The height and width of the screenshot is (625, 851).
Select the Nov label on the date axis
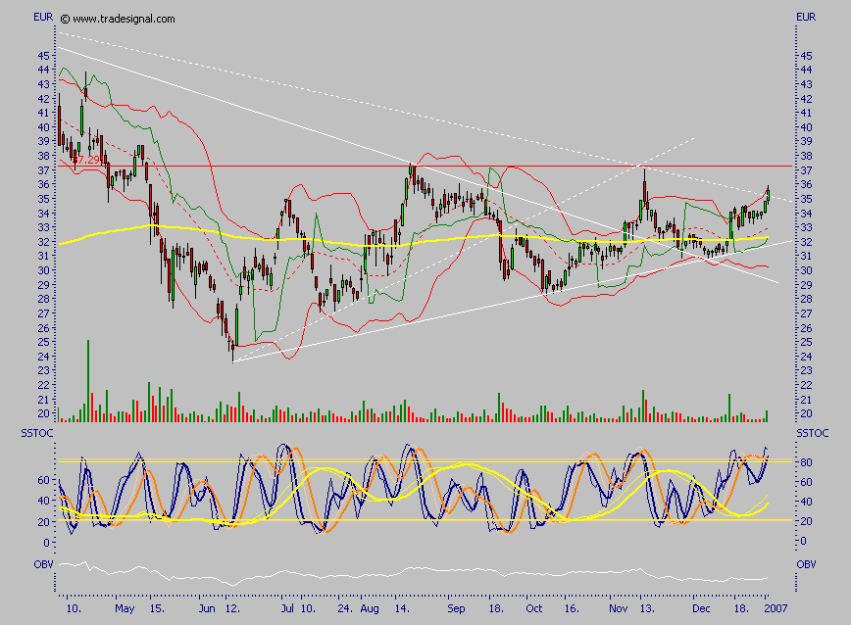619,608
